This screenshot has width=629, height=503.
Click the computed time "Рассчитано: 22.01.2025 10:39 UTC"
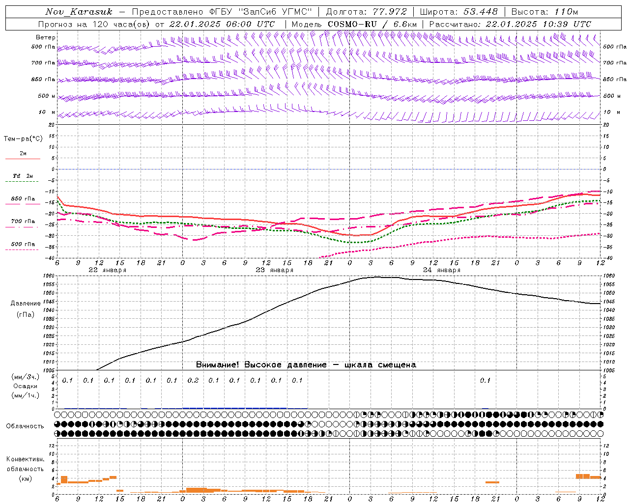click(x=510, y=24)
